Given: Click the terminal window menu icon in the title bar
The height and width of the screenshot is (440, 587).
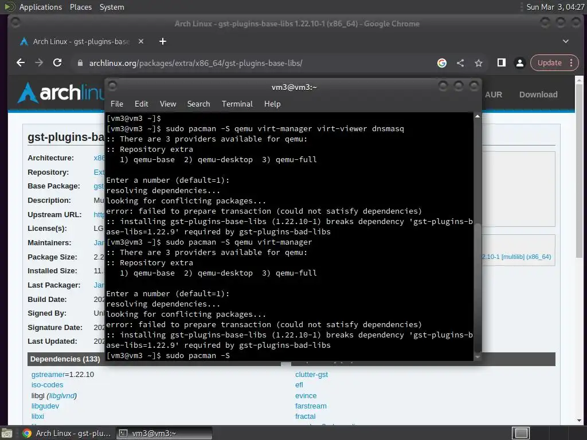Looking at the screenshot, I should tap(113, 86).
